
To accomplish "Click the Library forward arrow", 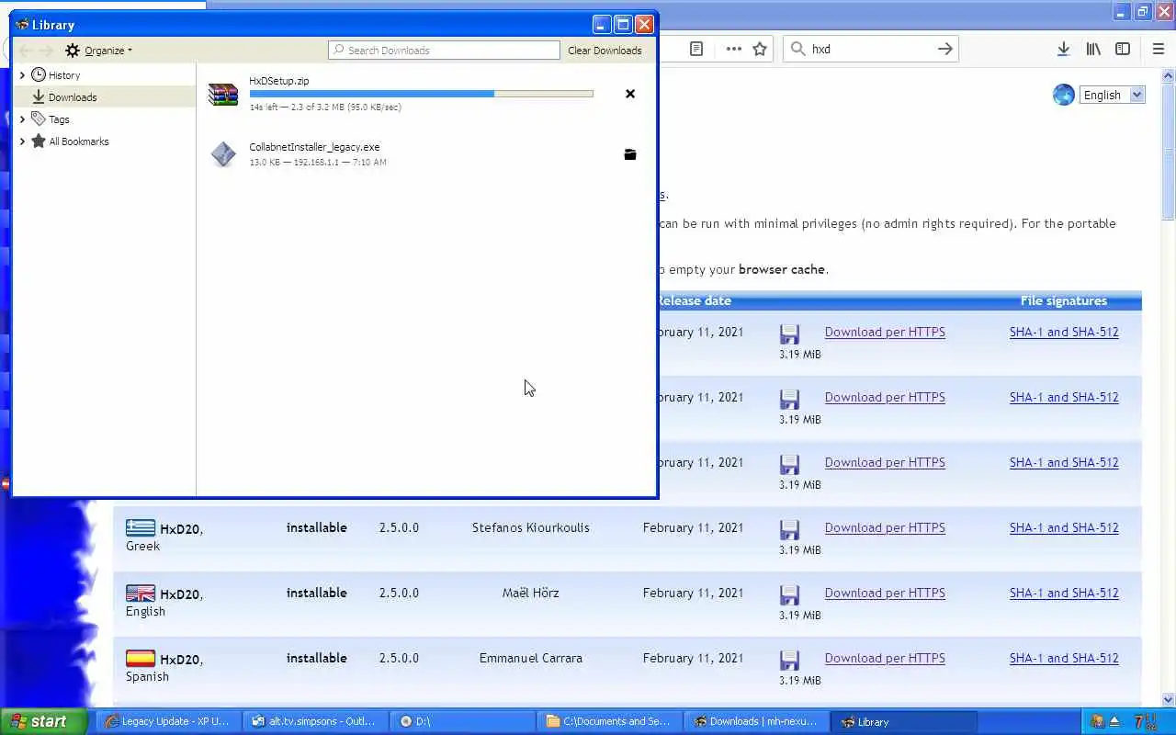I will (x=47, y=51).
